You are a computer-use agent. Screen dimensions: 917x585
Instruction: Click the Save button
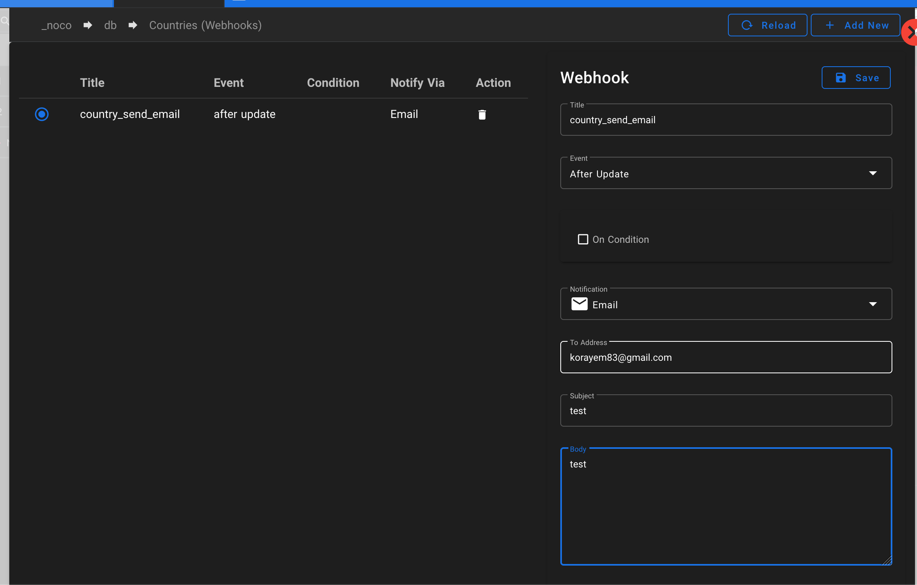point(856,78)
